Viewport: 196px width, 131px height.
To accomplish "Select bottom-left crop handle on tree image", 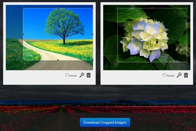I will pos(23,60).
